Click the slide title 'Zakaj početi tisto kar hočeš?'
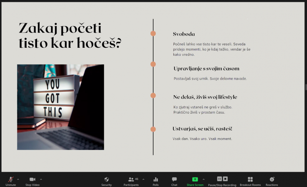 coord(70,36)
